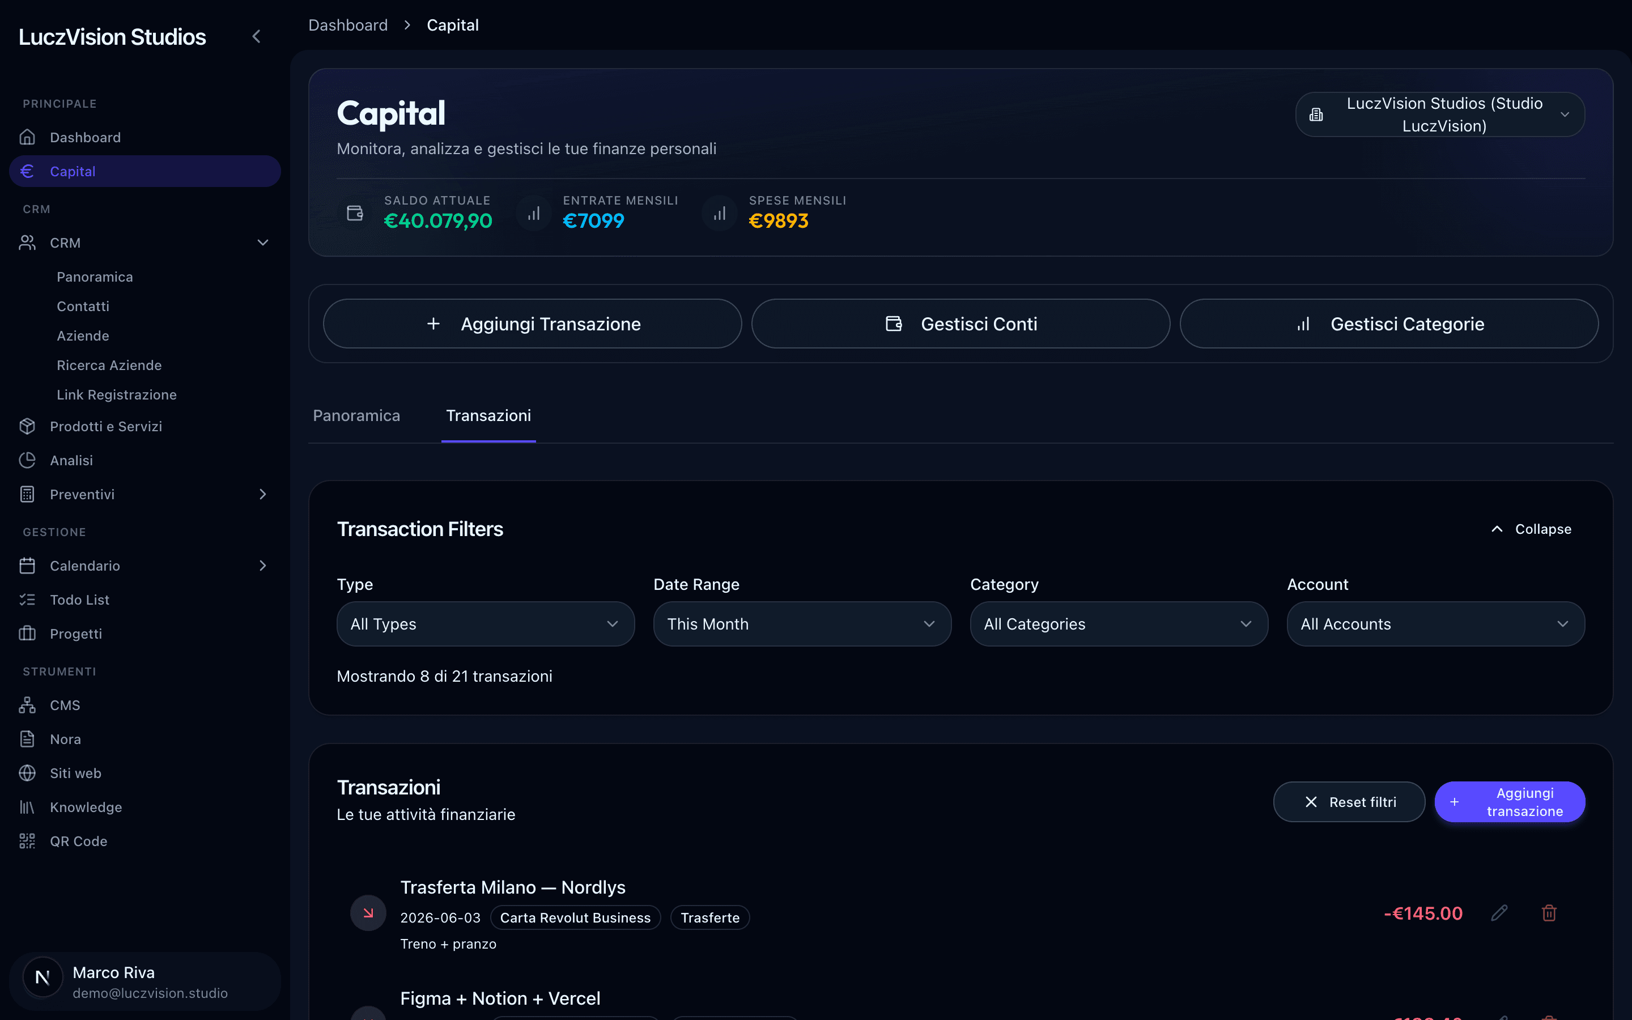
Task: Click the Reset filtri button
Action: 1349,801
